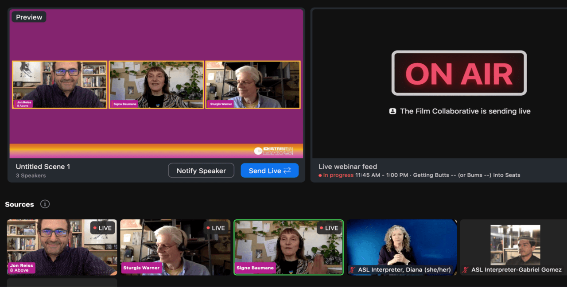The width and height of the screenshot is (567, 288).
Task: Click LIVE badge on Sturgis Warner source
Action: tap(216, 228)
